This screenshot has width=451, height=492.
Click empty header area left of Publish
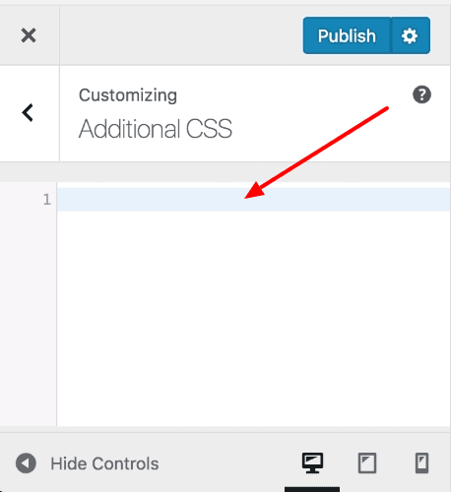pos(181,35)
